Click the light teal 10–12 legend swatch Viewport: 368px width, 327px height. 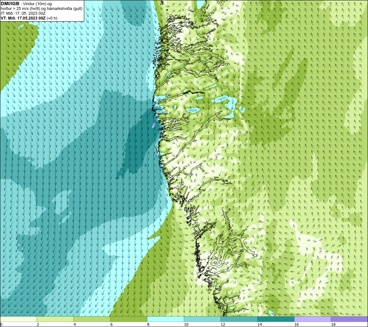point(202,319)
